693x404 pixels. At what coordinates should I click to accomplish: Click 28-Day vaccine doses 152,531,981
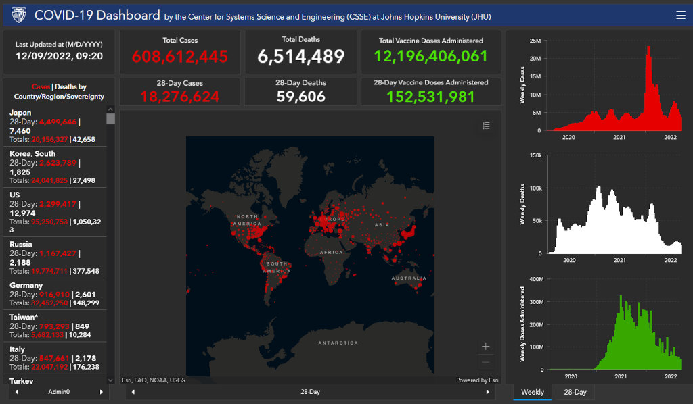[431, 97]
